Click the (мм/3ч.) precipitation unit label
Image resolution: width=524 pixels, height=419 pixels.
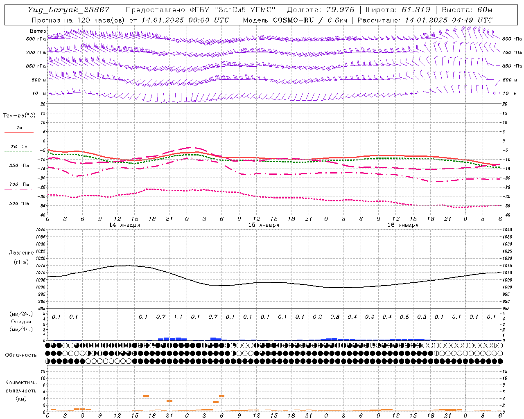point(21,314)
